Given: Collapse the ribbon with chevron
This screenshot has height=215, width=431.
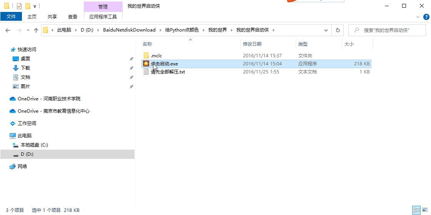Looking at the screenshot, I should [x=418, y=17].
